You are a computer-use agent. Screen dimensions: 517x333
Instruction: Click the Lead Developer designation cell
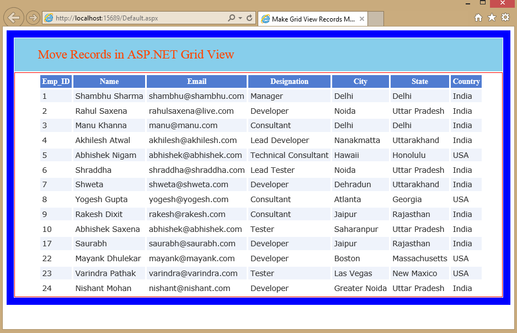(289, 140)
